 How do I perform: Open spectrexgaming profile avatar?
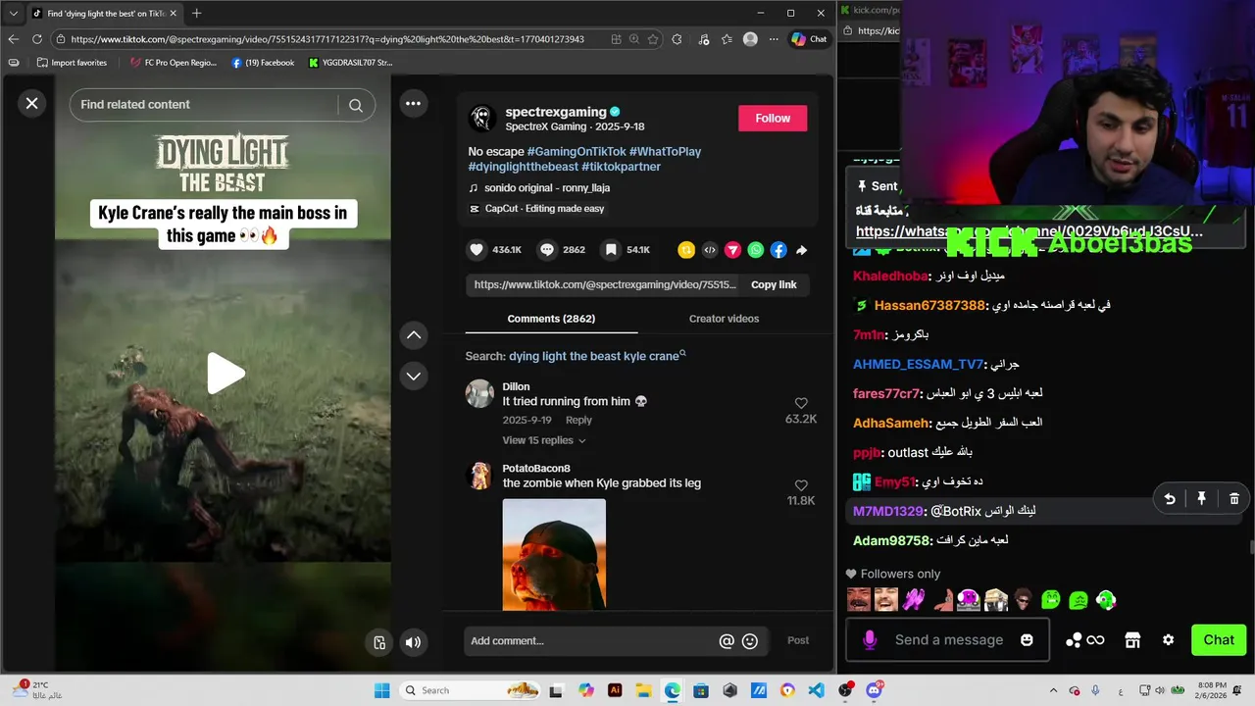click(x=481, y=119)
